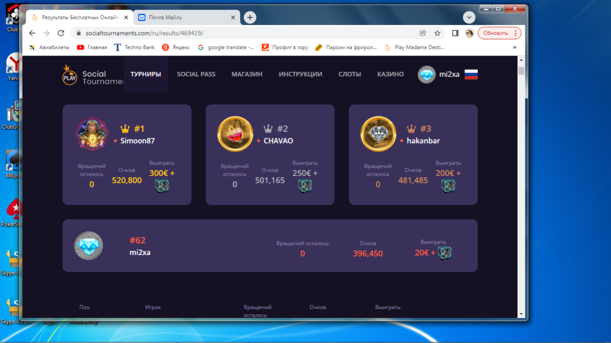Expand the tab search chevron
Image resolution: width=611 pixels, height=343 pixels.
coord(469,18)
